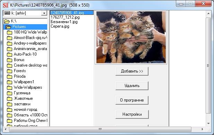Image resolution: width=214 pixels, height=135 pixels.
Task: Click the Pictures open folder icon
Action: [x=8, y=27]
